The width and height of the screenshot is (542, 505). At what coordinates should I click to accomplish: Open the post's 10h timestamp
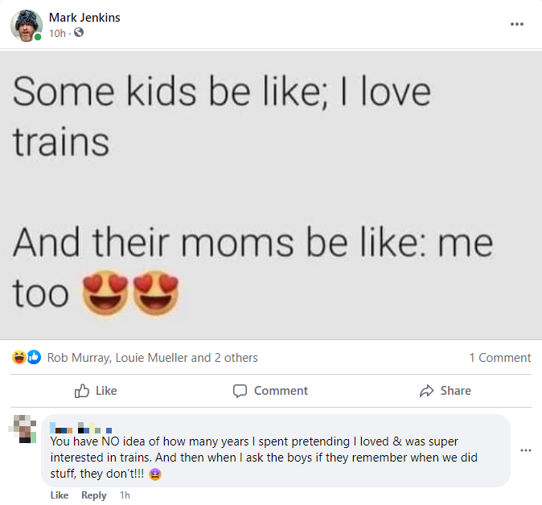click(x=56, y=33)
